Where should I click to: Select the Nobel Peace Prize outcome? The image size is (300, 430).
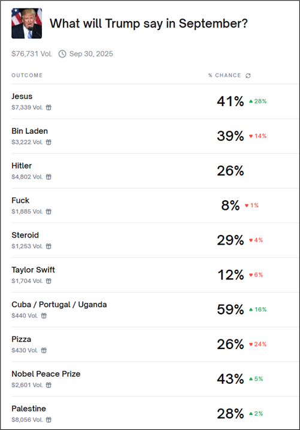[x=155, y=379]
